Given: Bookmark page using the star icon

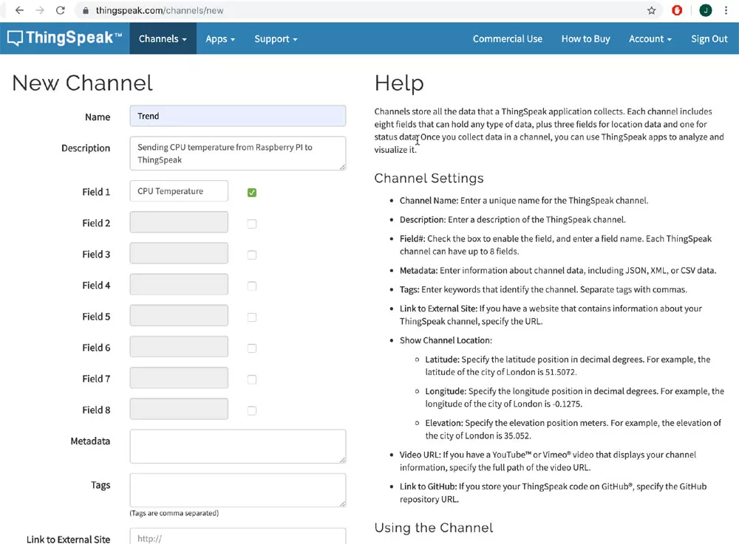Looking at the screenshot, I should [651, 10].
